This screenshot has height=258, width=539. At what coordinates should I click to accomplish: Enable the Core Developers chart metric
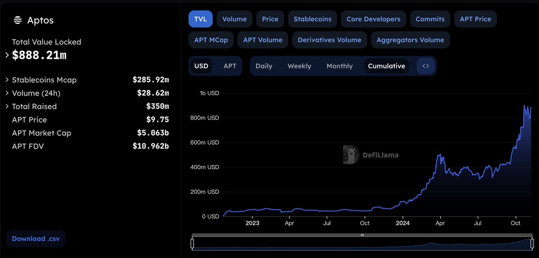pyautogui.click(x=374, y=19)
